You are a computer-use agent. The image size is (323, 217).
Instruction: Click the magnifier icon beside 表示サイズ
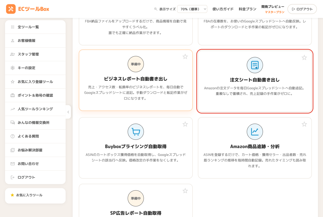156,9
